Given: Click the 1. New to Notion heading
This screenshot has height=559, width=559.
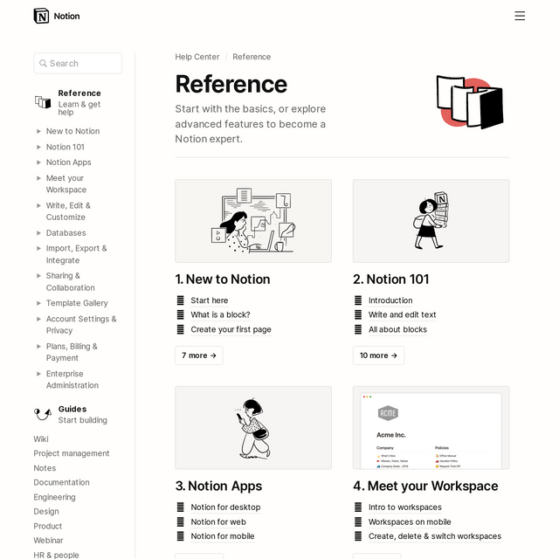Looking at the screenshot, I should tap(223, 279).
